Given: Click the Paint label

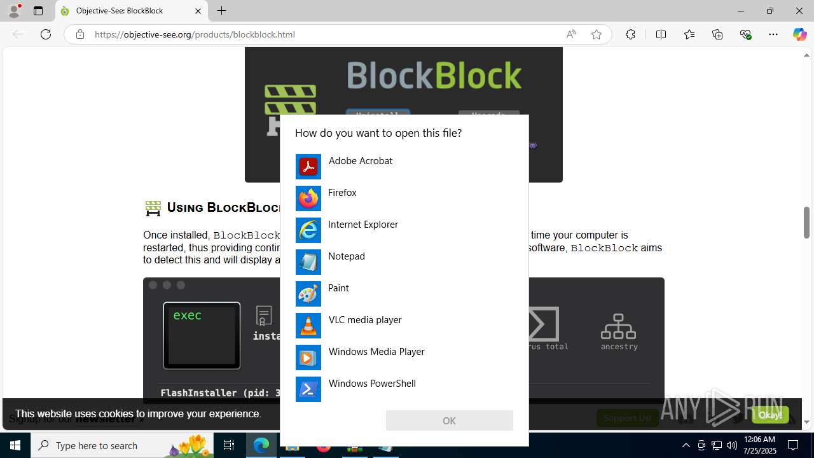Looking at the screenshot, I should 338,288.
